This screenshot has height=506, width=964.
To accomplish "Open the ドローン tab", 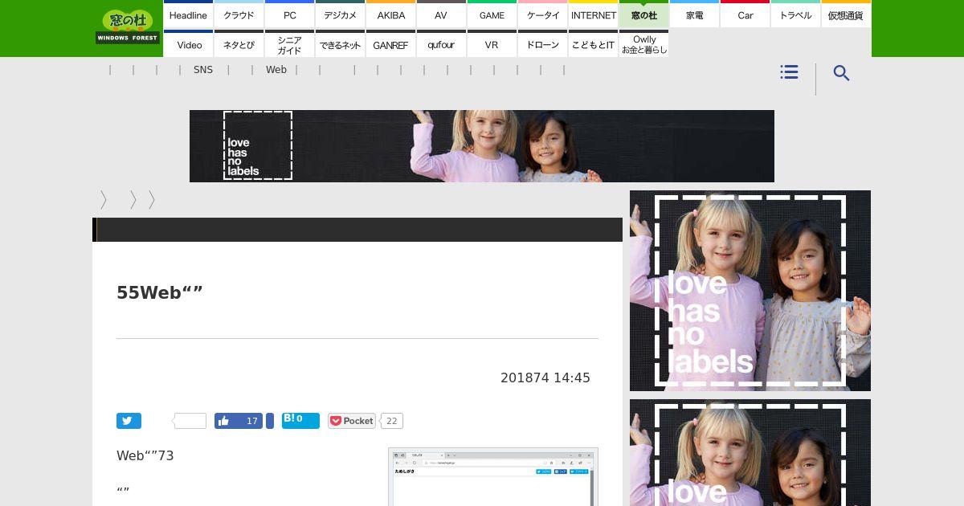I will [542, 44].
